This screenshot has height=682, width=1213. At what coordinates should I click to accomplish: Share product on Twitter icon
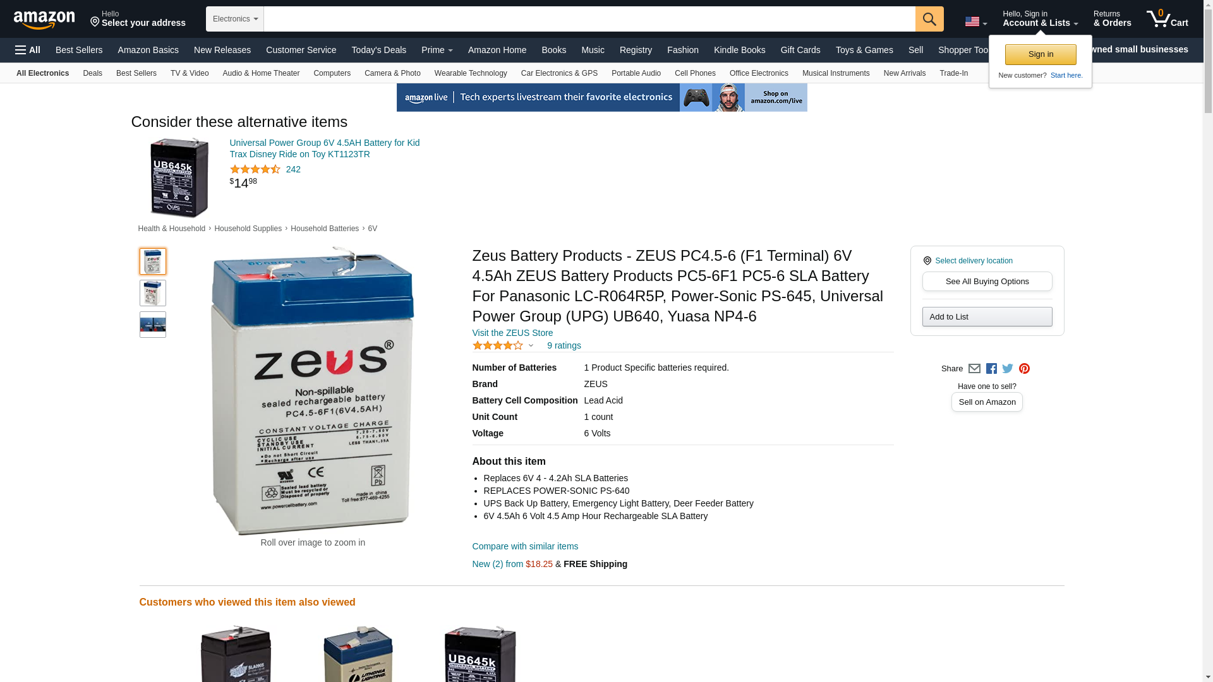(x=1008, y=369)
